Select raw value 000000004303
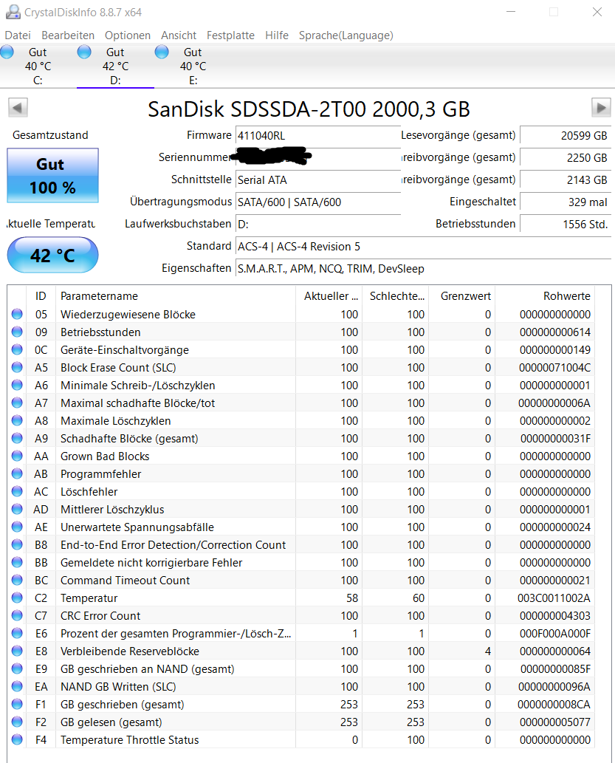The width and height of the screenshot is (615, 763). click(x=555, y=615)
